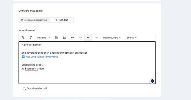The height and width of the screenshot is (100, 191).
Task: Place cursor after 'Je Eversports team' line
Action: 45,69
